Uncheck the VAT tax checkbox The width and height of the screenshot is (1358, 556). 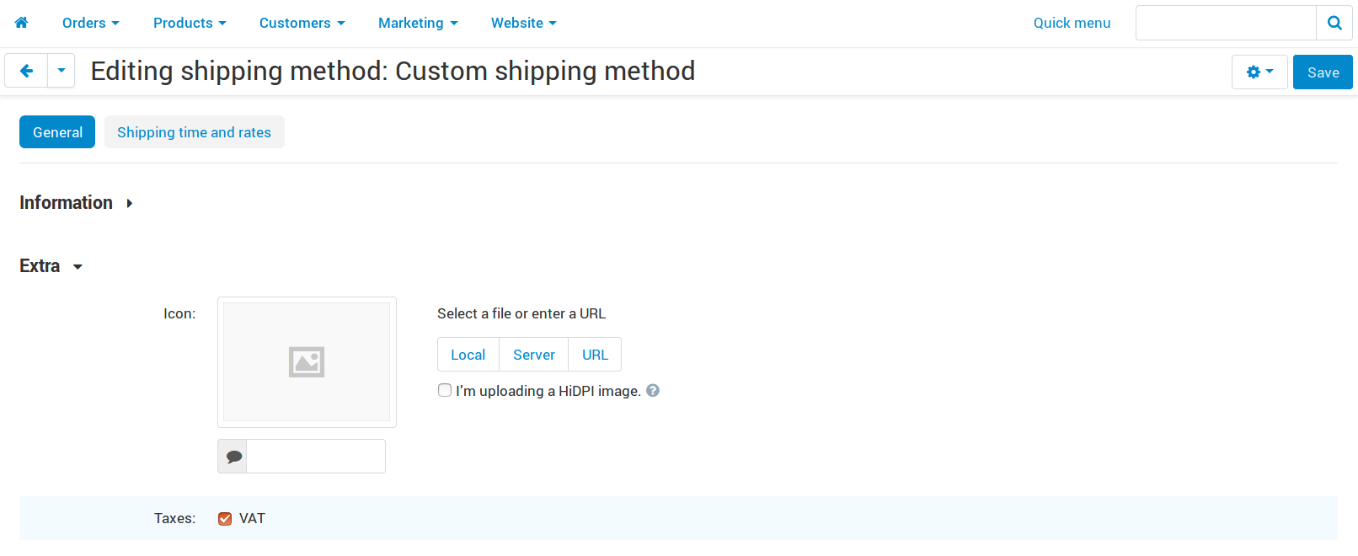point(225,518)
